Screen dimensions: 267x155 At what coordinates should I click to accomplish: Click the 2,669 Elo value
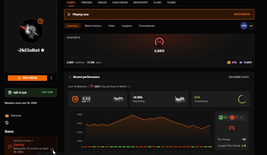click(159, 51)
